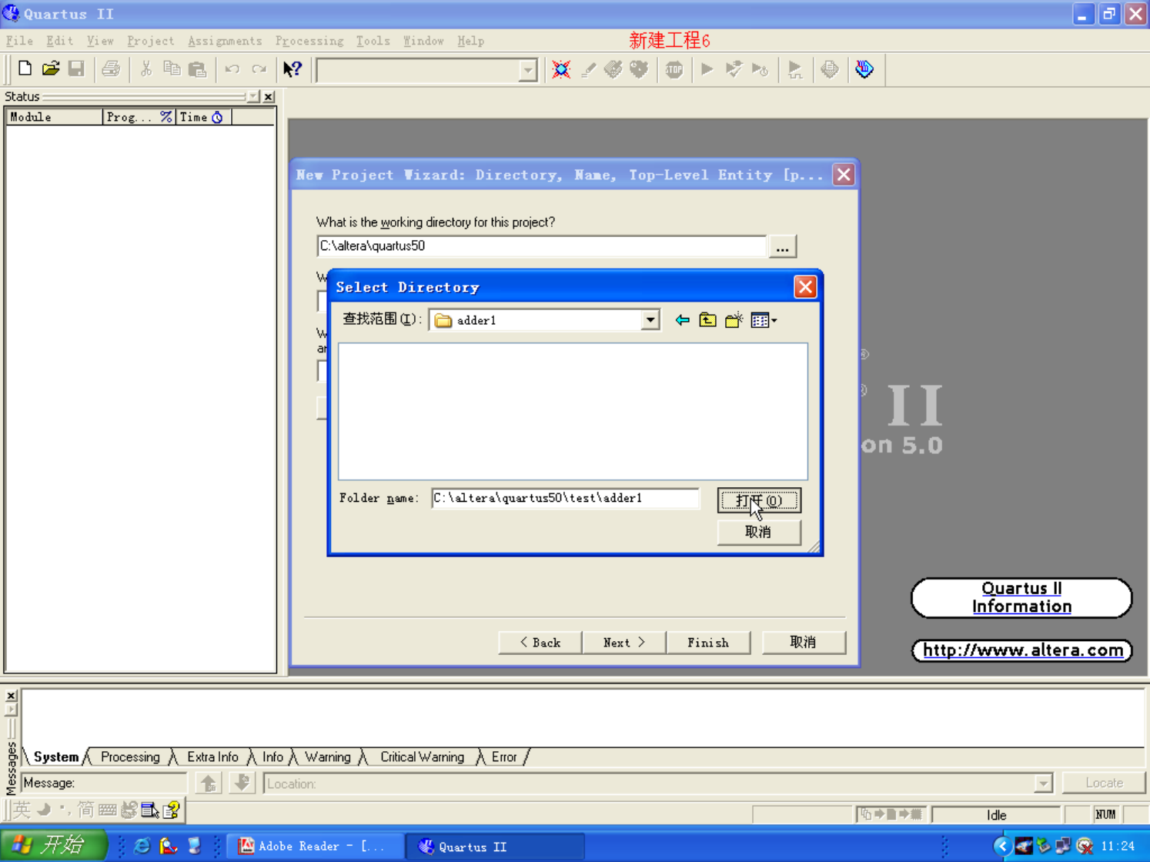1150x862 pixels.
Task: Open the Processing menu
Action: point(309,41)
